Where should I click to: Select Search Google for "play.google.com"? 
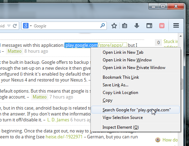point(136,110)
